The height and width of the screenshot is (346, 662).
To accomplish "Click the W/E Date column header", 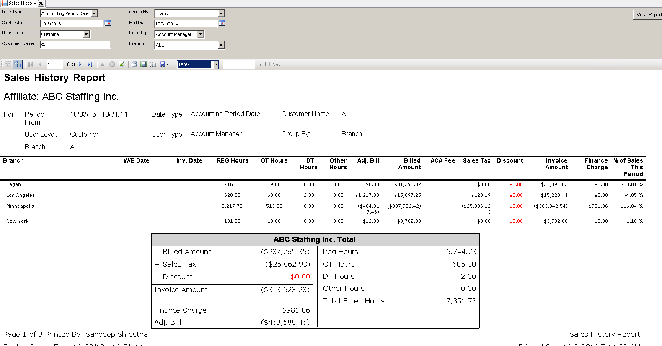I will (x=136, y=160).
